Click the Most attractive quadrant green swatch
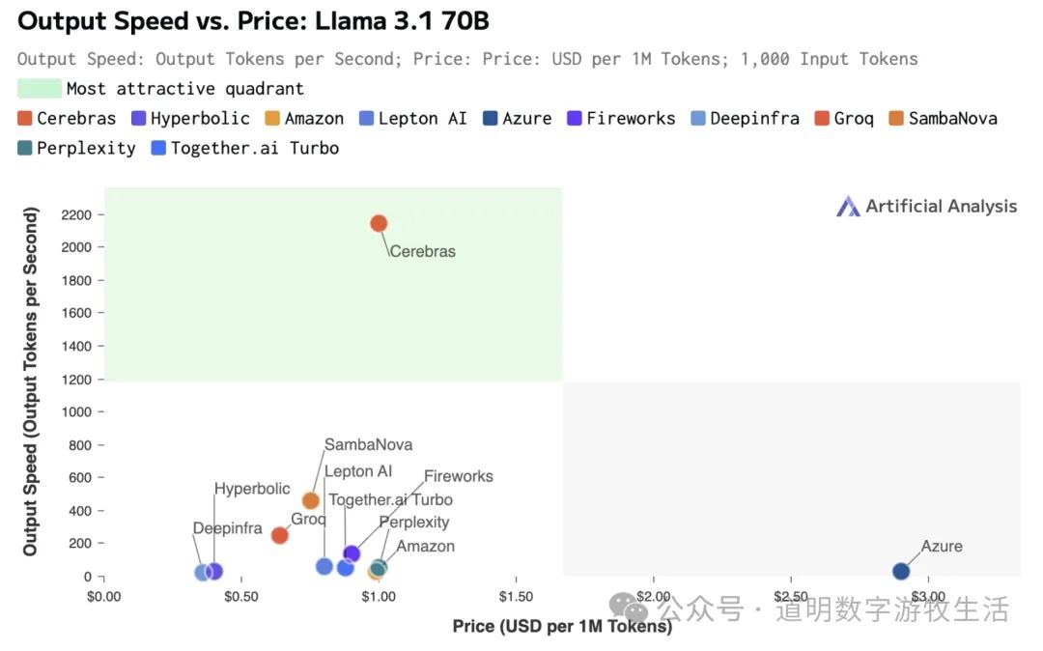 click(40, 89)
